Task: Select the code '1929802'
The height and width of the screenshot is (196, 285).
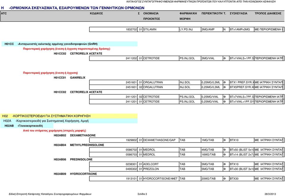Action: coord(131,140)
